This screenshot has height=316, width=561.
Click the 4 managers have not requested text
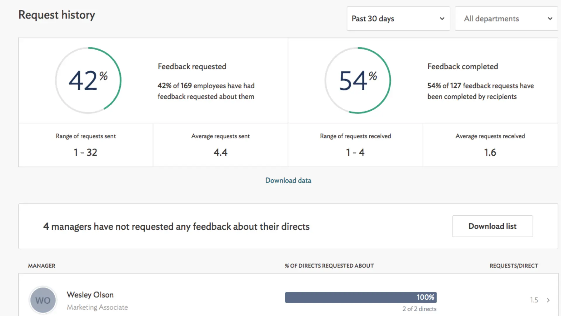pyautogui.click(x=176, y=226)
